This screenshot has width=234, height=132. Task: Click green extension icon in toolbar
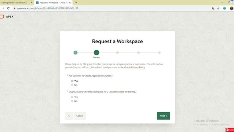(x=224, y=8)
